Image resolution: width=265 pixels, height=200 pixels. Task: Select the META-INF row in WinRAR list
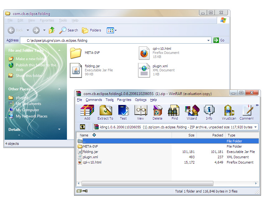pyautogui.click(x=168, y=146)
